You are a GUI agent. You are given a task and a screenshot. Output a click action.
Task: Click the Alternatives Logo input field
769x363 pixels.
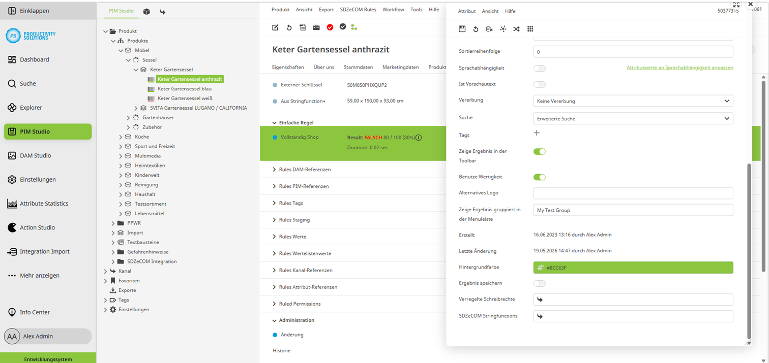(633, 193)
